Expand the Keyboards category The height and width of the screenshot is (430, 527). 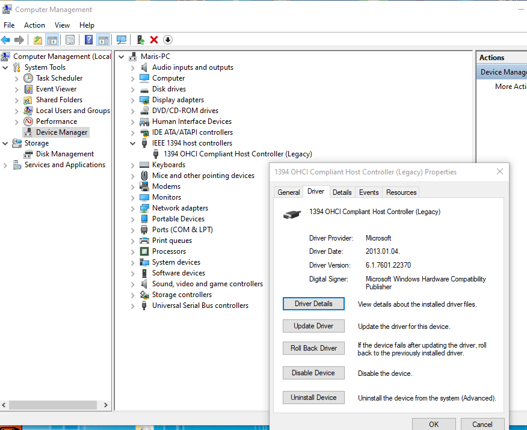click(x=133, y=165)
